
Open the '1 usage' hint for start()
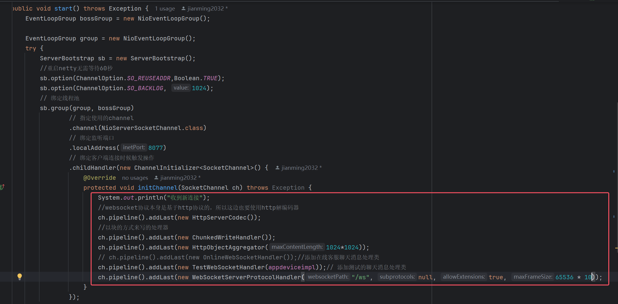(165, 9)
